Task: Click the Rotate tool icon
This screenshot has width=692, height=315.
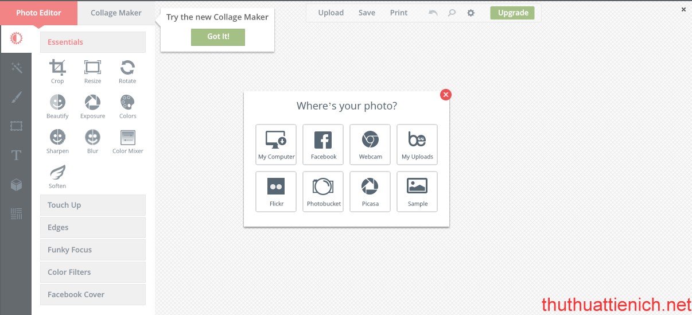Action: point(127,68)
